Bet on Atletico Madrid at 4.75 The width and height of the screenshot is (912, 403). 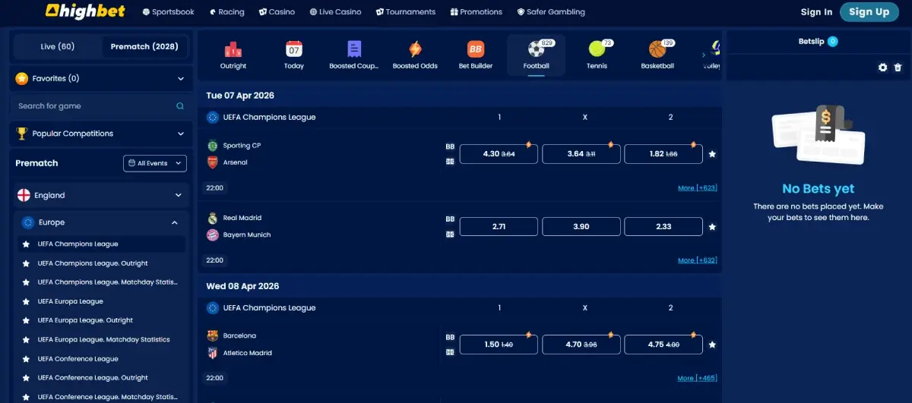663,345
